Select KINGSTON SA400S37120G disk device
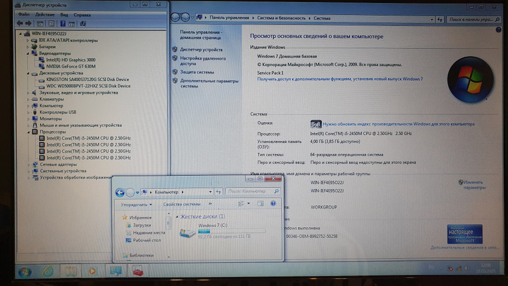The width and height of the screenshot is (508, 286). click(87, 79)
